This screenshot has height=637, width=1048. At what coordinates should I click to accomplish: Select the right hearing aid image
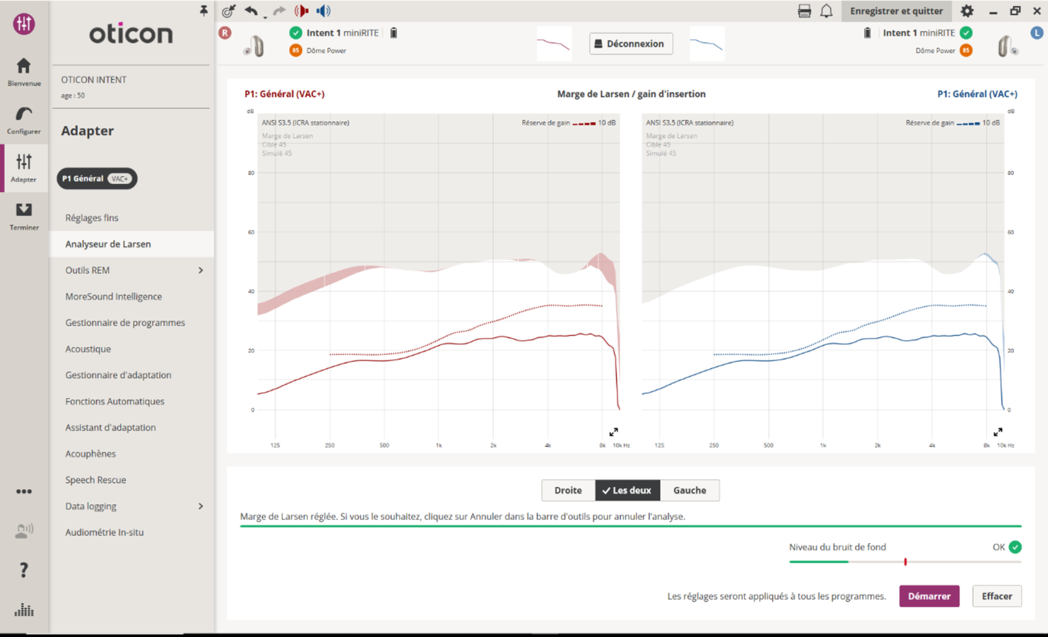click(255, 46)
